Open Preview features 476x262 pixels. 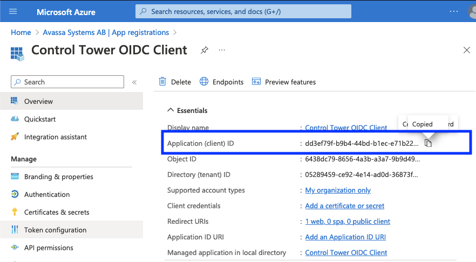pyautogui.click(x=284, y=82)
